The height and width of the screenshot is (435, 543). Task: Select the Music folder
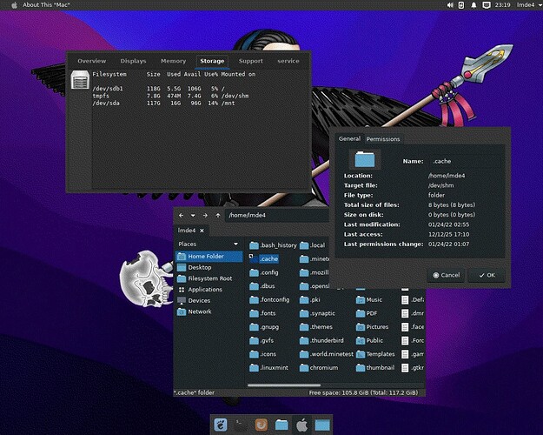(369, 299)
